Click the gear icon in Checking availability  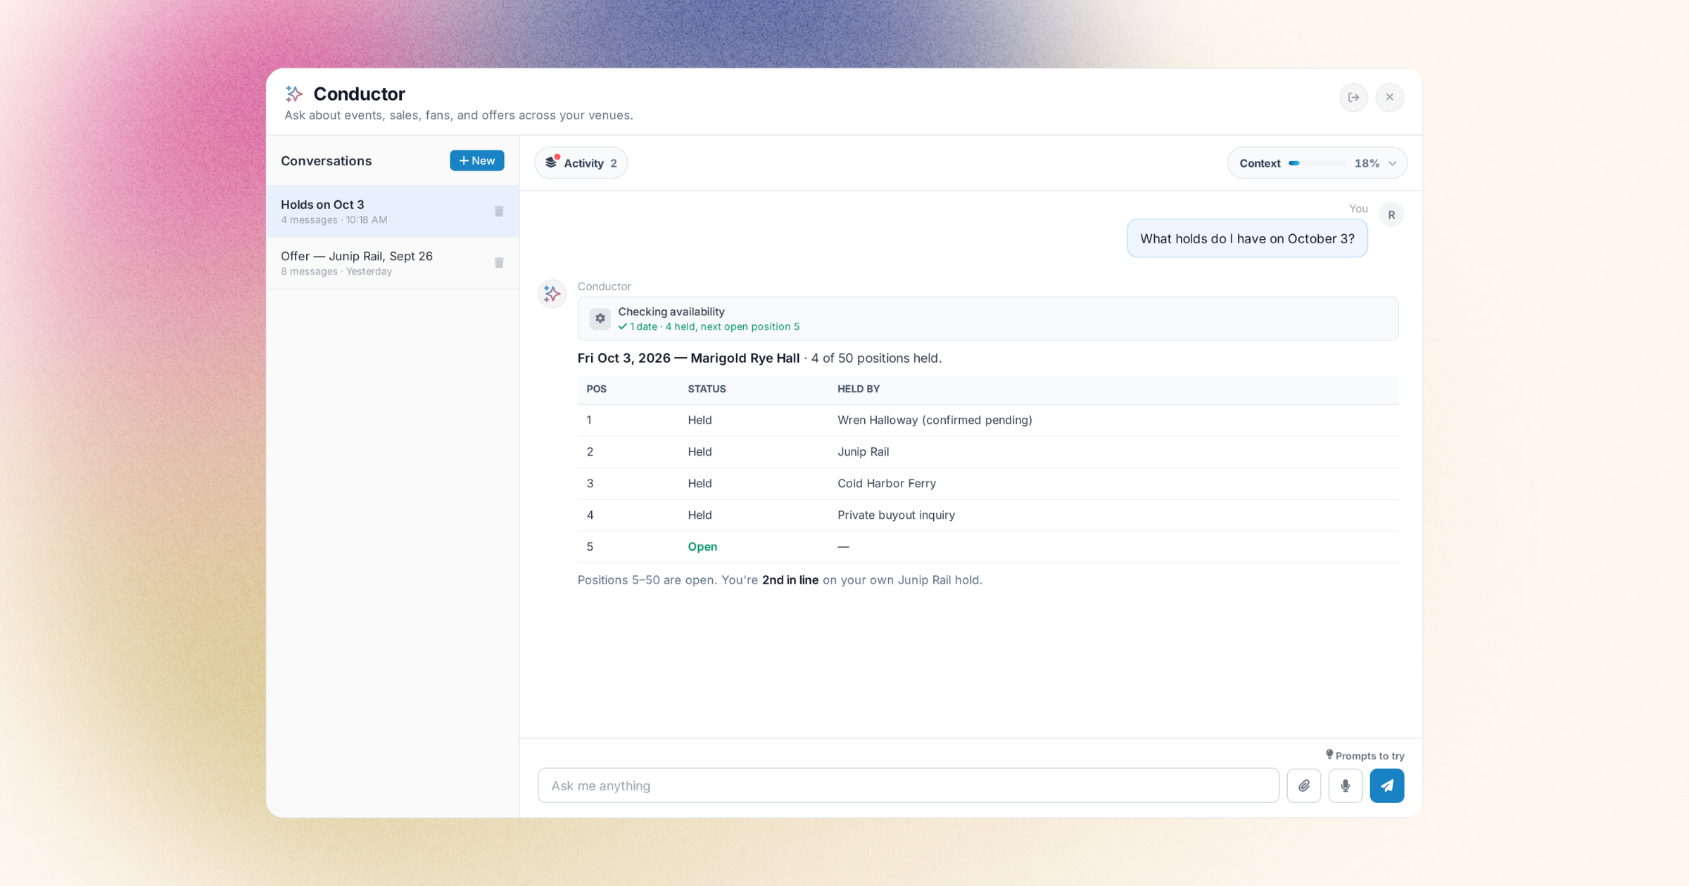[600, 319]
